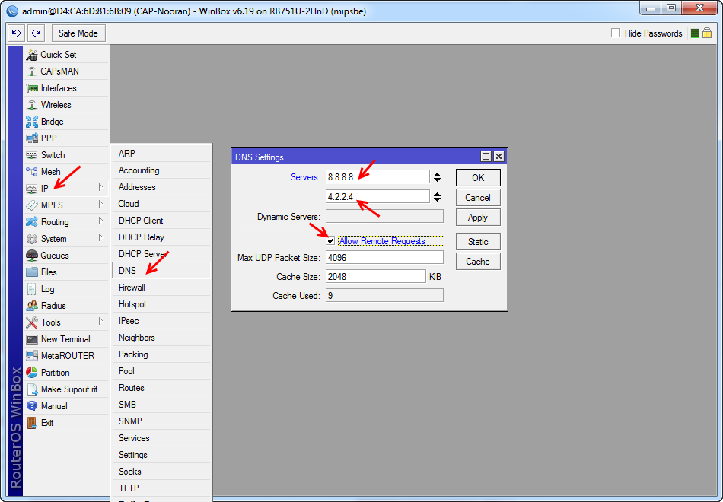Open Routes from IP submenu

pyautogui.click(x=161, y=388)
